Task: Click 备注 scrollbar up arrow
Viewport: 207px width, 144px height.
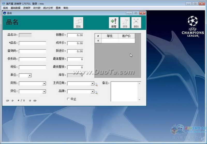Action: click(x=139, y=83)
